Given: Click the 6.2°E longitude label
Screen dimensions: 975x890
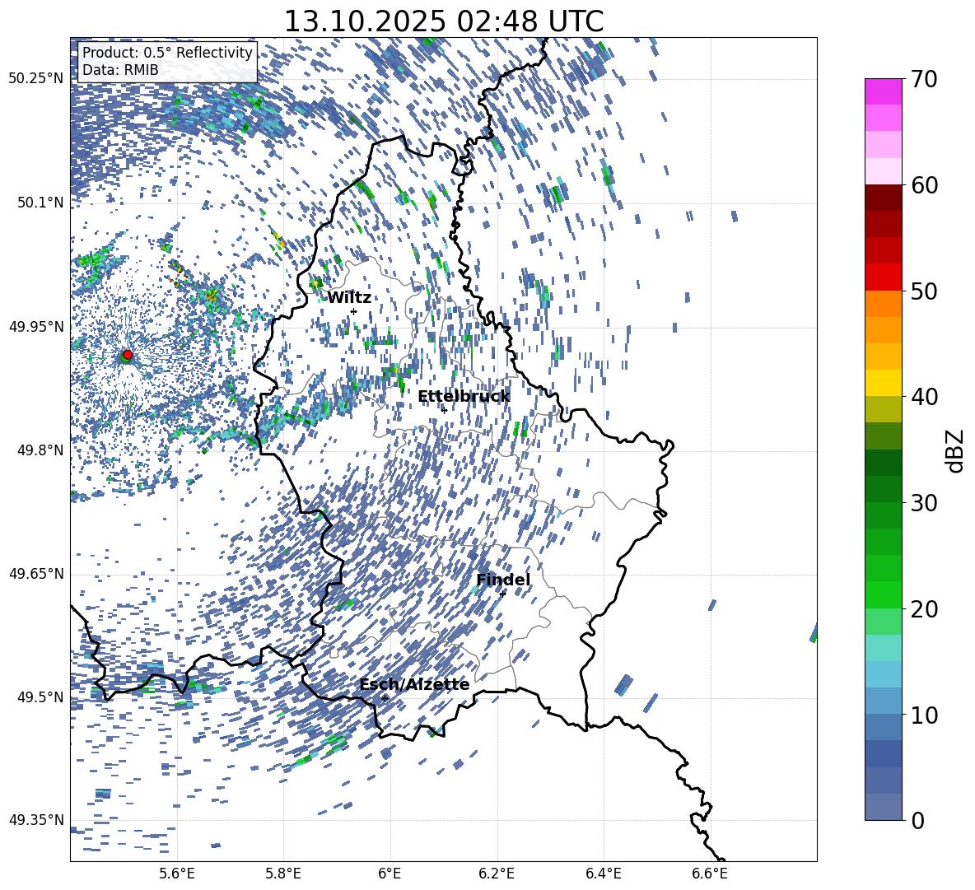Looking at the screenshot, I should coord(497,874).
